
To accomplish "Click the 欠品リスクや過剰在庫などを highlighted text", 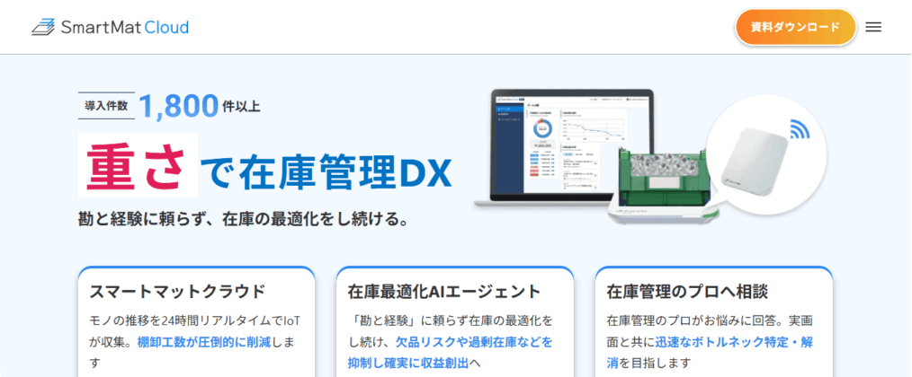I will (x=475, y=342).
